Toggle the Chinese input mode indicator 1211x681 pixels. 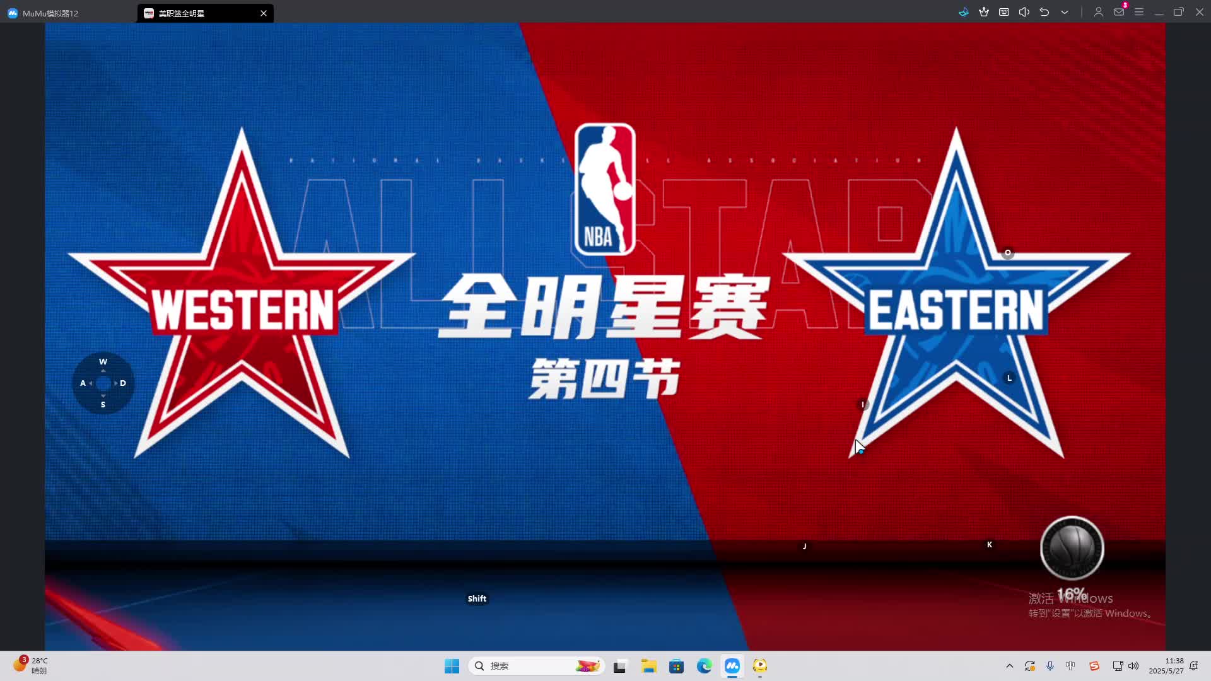tap(1070, 666)
